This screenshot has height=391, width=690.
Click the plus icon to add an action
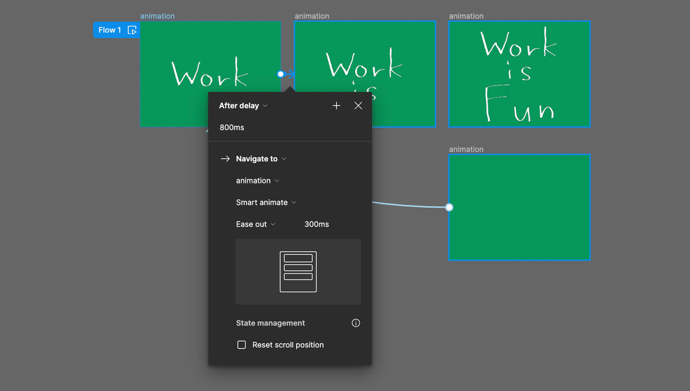pos(336,106)
